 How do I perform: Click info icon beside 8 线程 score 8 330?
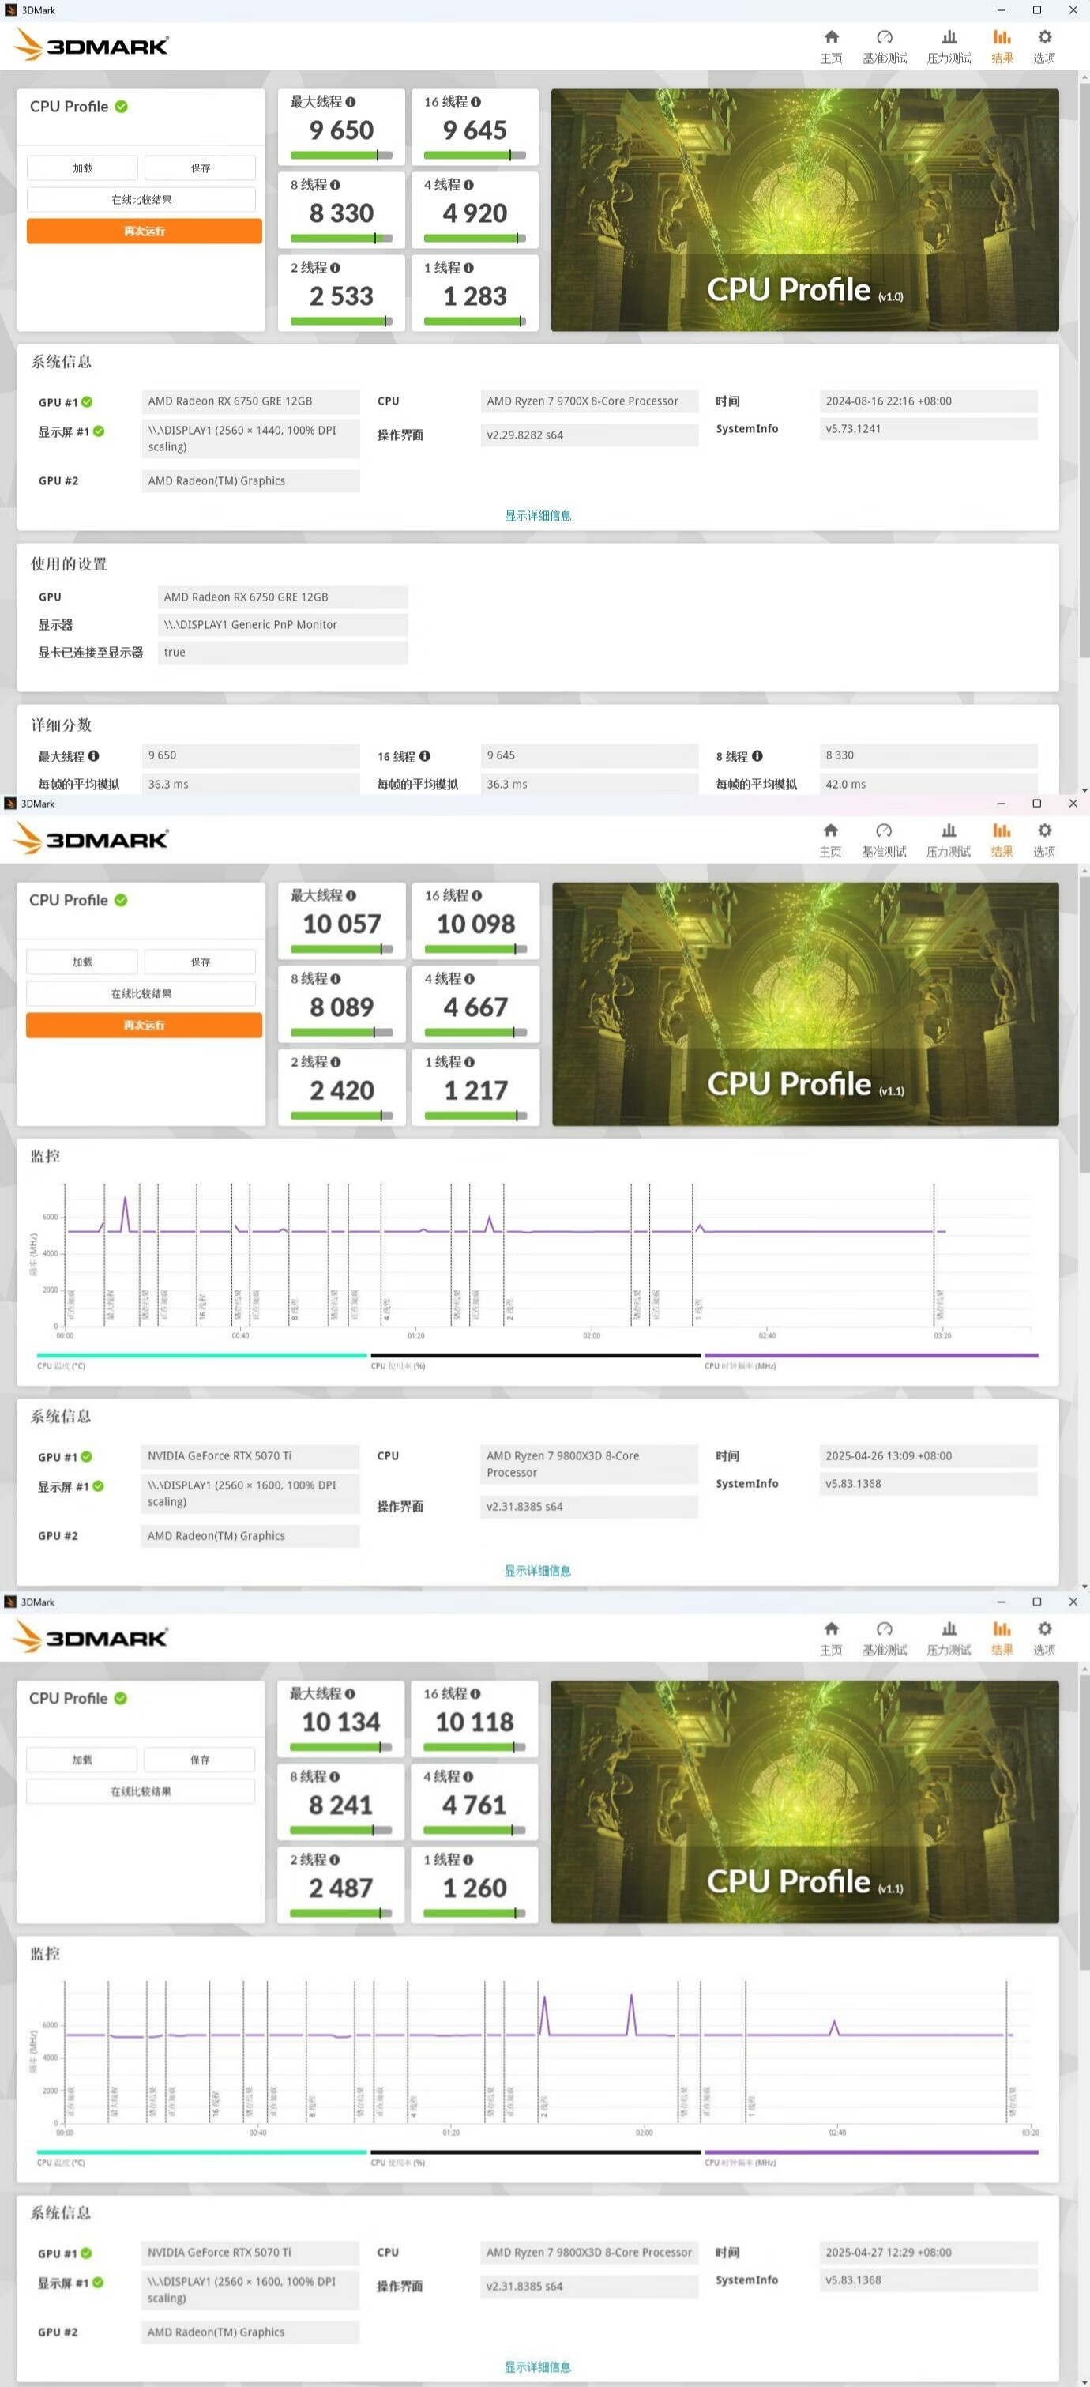[334, 184]
